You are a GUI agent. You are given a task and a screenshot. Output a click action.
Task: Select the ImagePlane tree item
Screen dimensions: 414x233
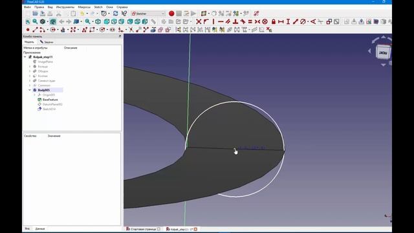click(x=45, y=62)
